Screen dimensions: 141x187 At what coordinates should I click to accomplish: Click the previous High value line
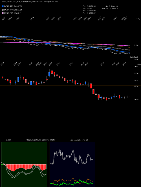click(x=88, y=8)
